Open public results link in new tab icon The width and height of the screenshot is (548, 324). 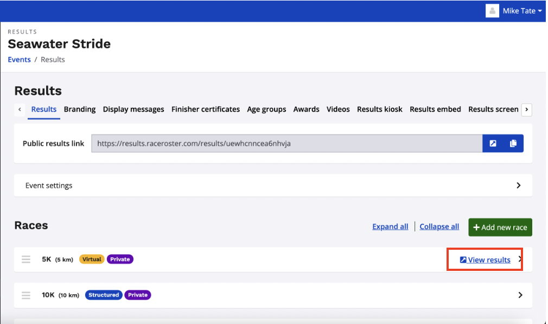493,144
